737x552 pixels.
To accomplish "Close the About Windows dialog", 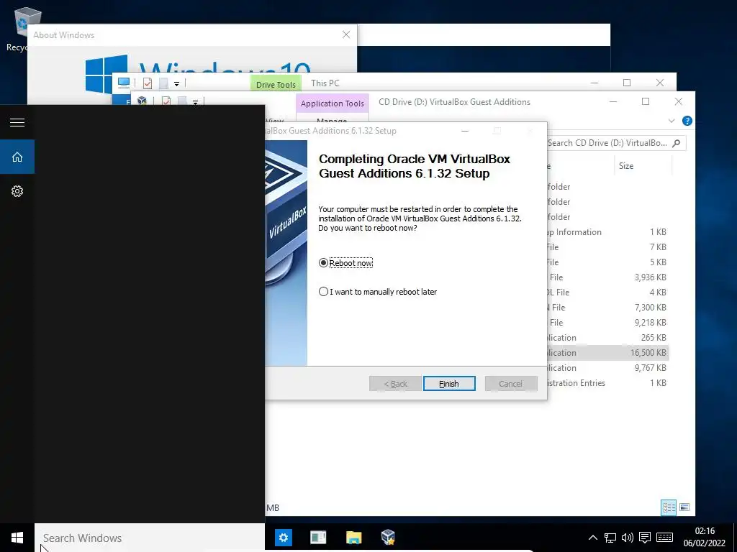I will (x=346, y=34).
